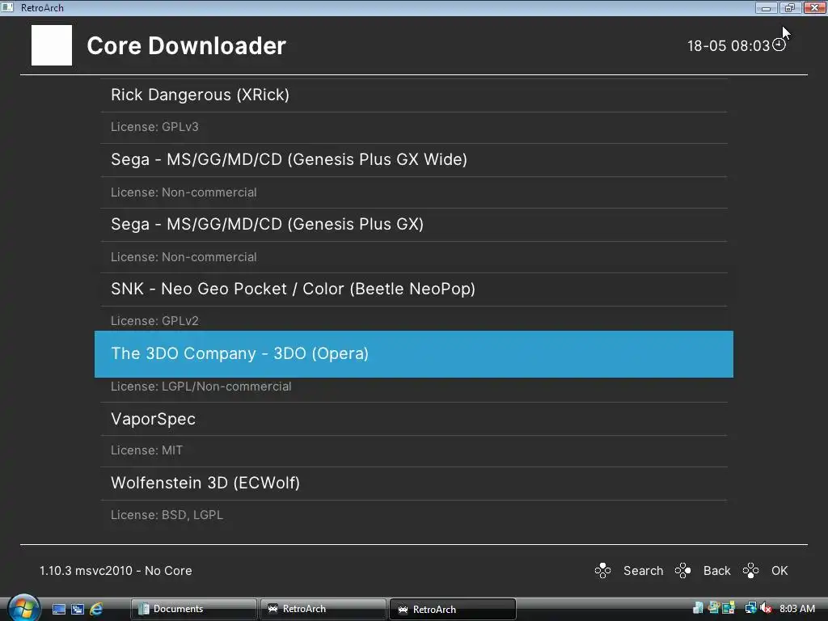Click Switch between windows quick launch icon
Image resolution: width=828 pixels, height=621 pixels.
[78, 609]
